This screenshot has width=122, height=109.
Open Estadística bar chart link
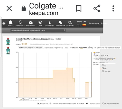click(42, 104)
